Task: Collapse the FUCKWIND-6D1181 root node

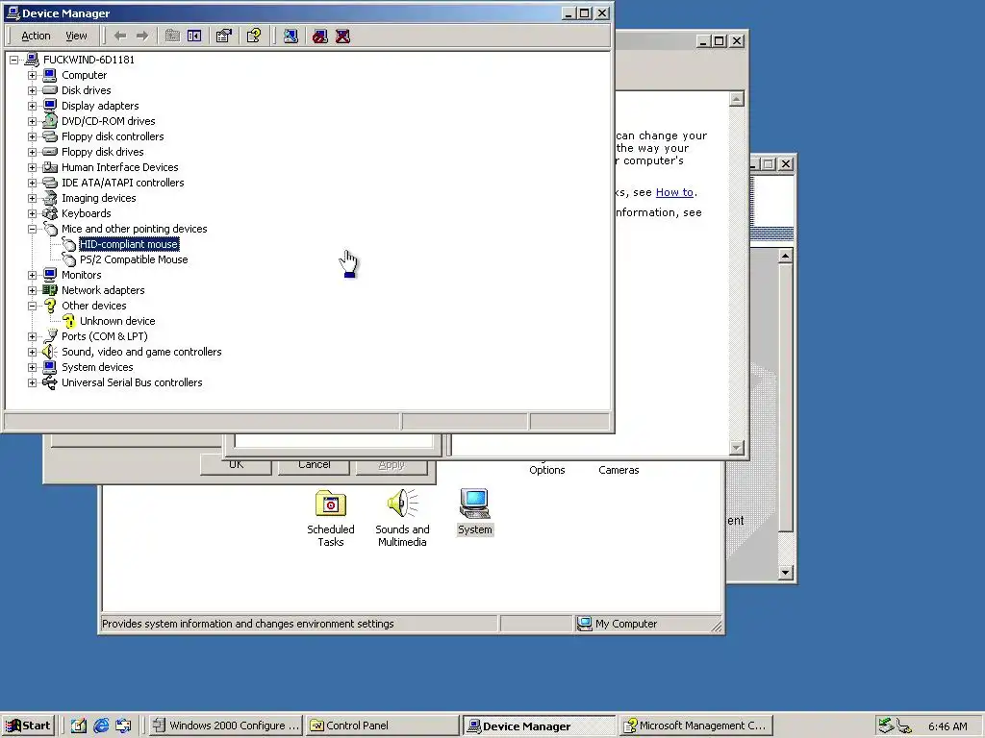Action: pos(13,60)
